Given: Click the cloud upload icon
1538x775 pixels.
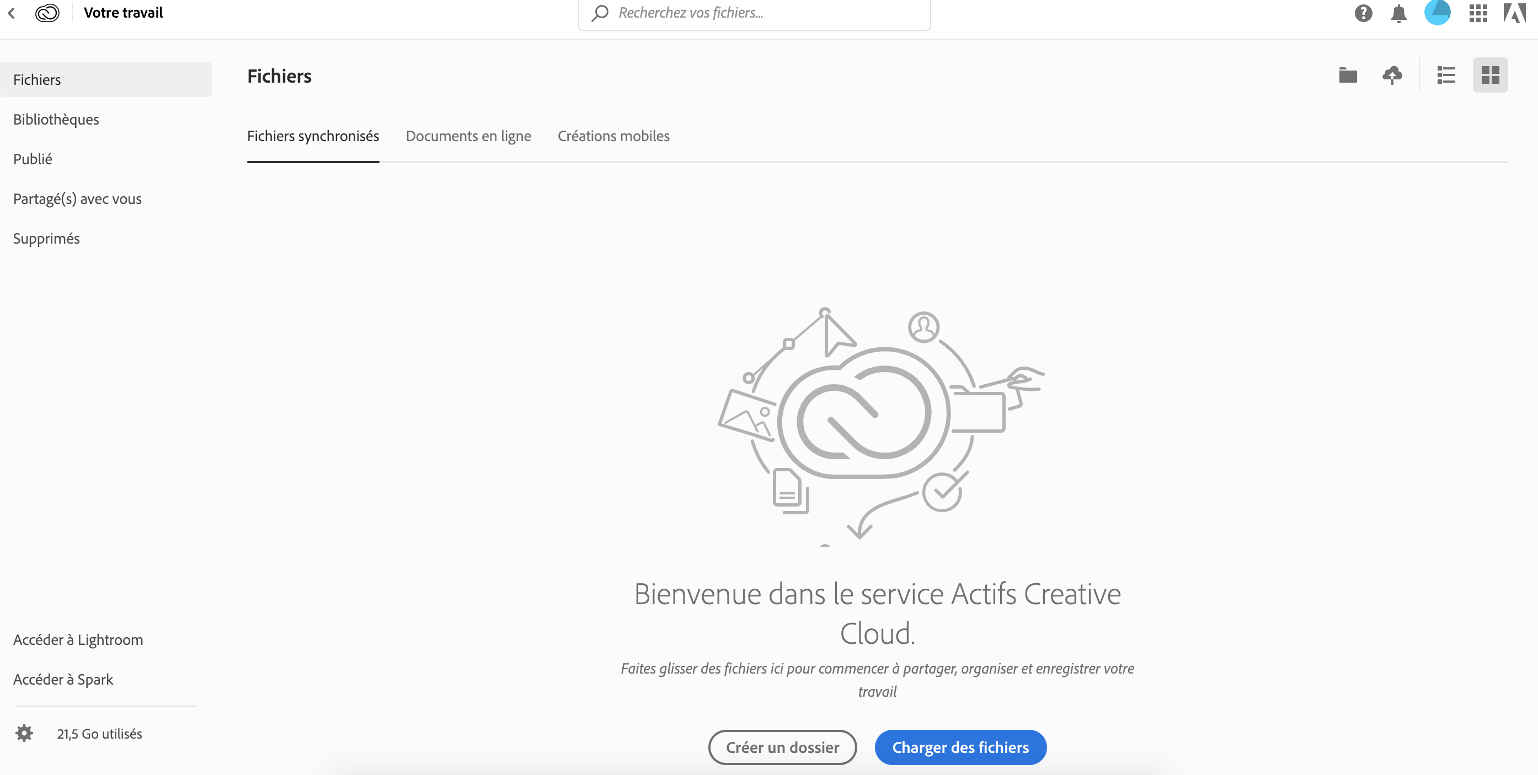Looking at the screenshot, I should [1392, 75].
